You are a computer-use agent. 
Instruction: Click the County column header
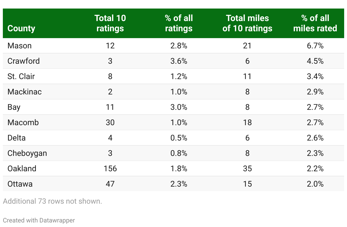tap(21, 28)
